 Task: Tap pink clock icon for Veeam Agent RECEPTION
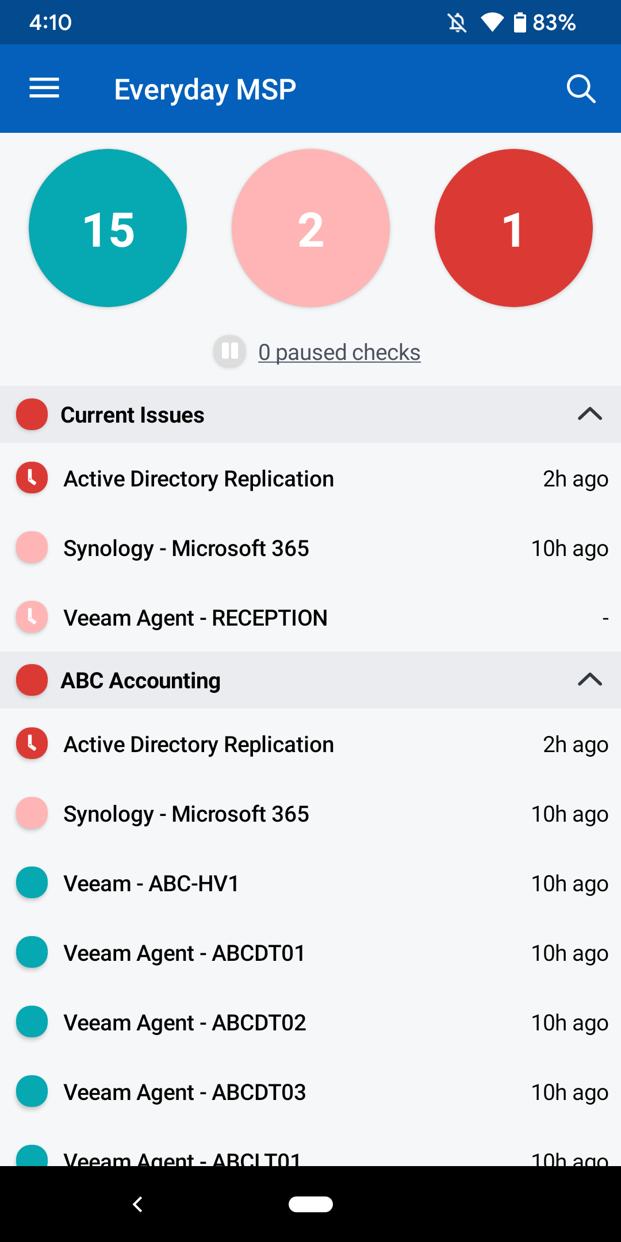coord(32,618)
